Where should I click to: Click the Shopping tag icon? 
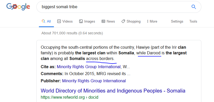[x=123, y=21]
